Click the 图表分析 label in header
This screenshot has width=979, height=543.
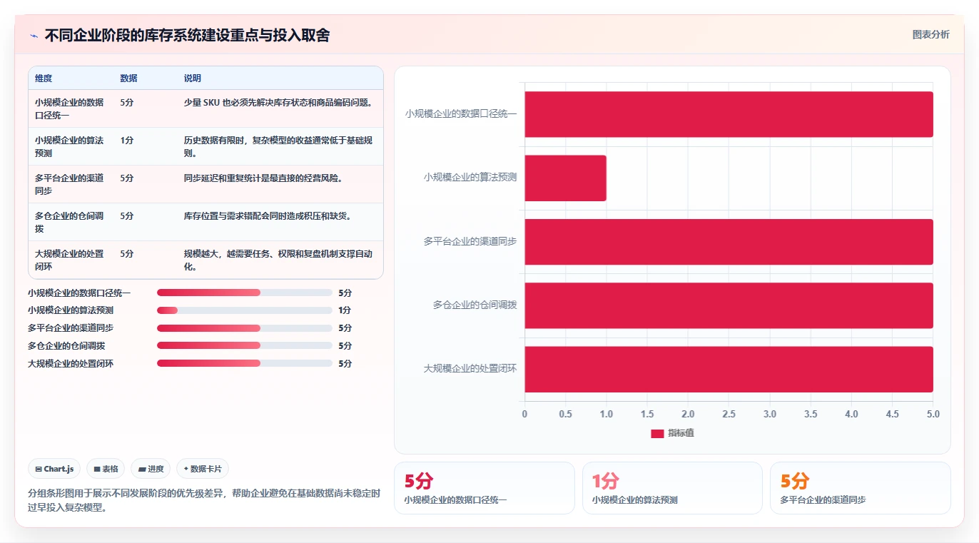click(931, 34)
